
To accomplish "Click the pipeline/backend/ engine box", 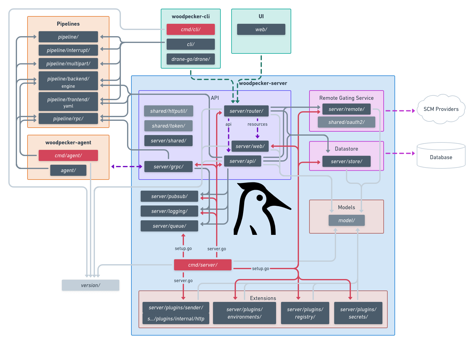I will coord(68,81).
